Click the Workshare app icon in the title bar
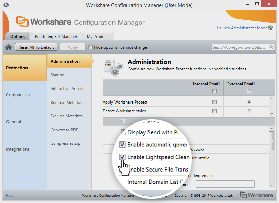 pos(6,5)
